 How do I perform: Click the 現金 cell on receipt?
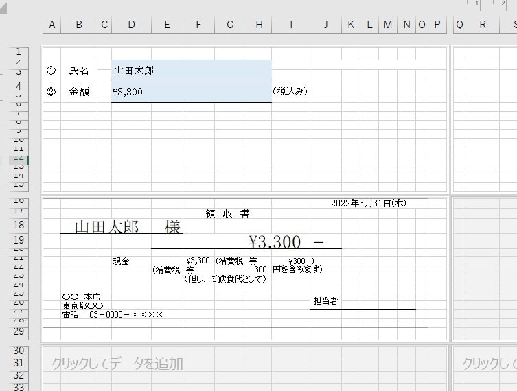[x=121, y=261]
